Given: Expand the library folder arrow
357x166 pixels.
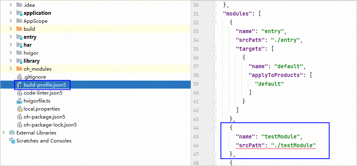Looking at the screenshot, I should tap(10, 61).
